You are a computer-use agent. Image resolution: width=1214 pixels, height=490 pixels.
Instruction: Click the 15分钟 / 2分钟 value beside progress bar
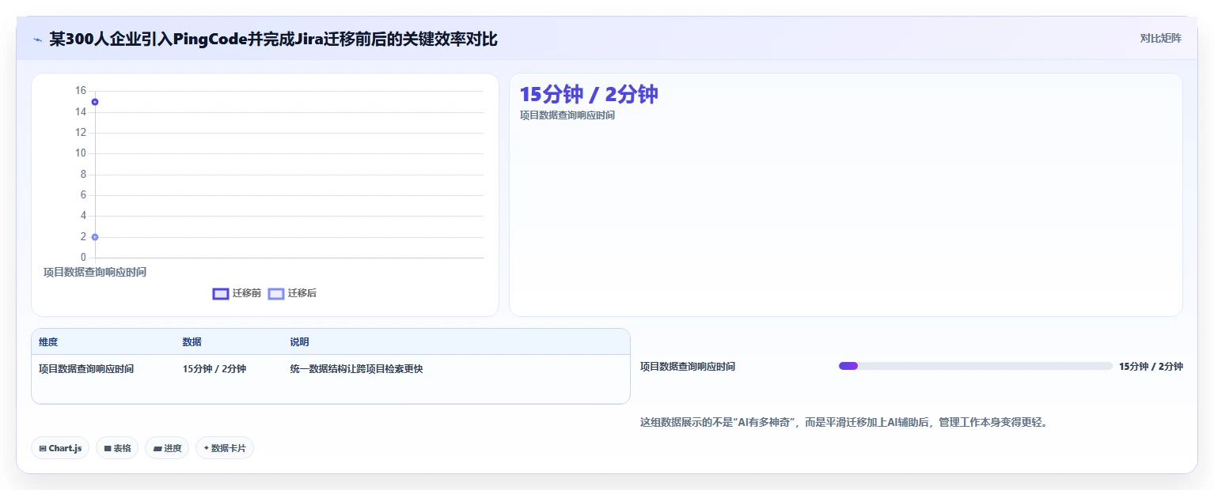(1151, 366)
